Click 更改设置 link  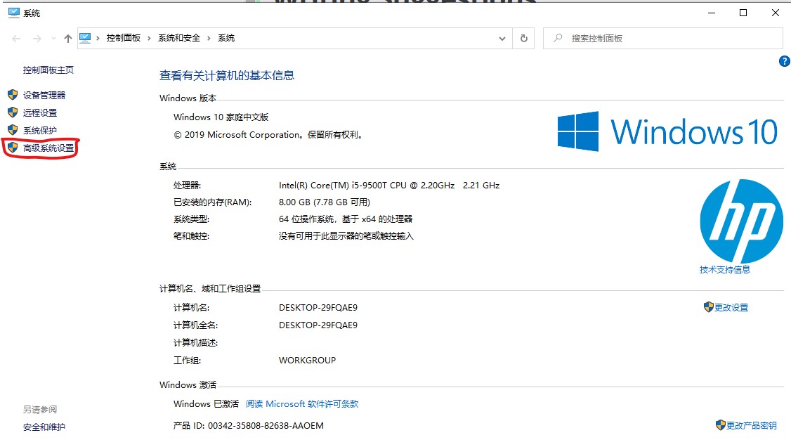click(x=731, y=307)
